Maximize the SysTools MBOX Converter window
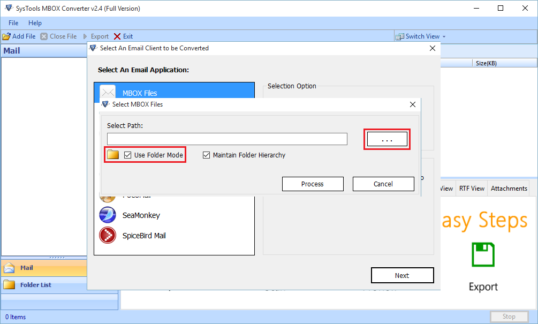Screen dimensions: 538x324 (501, 8)
